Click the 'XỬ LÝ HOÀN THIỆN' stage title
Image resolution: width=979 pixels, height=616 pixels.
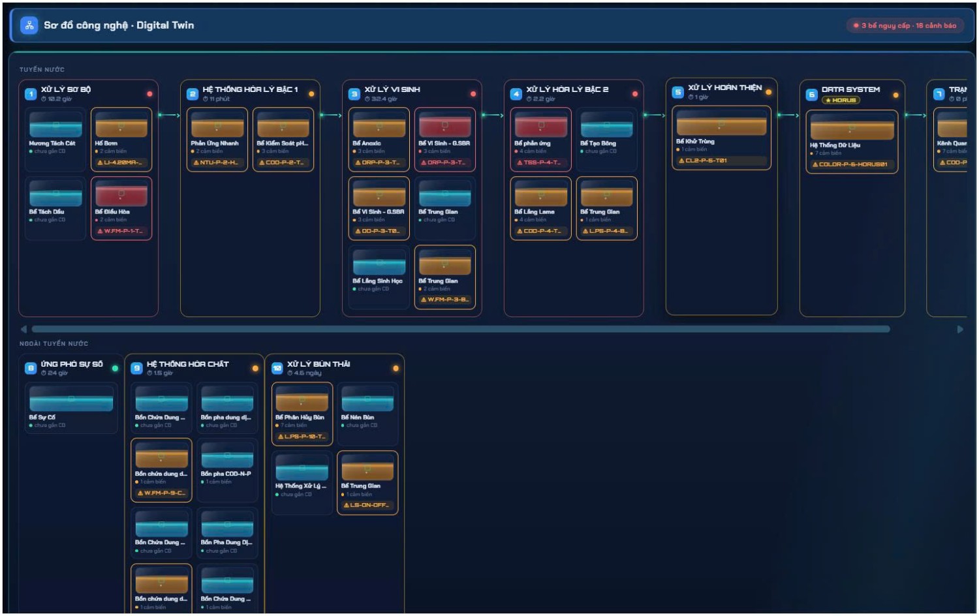(724, 87)
